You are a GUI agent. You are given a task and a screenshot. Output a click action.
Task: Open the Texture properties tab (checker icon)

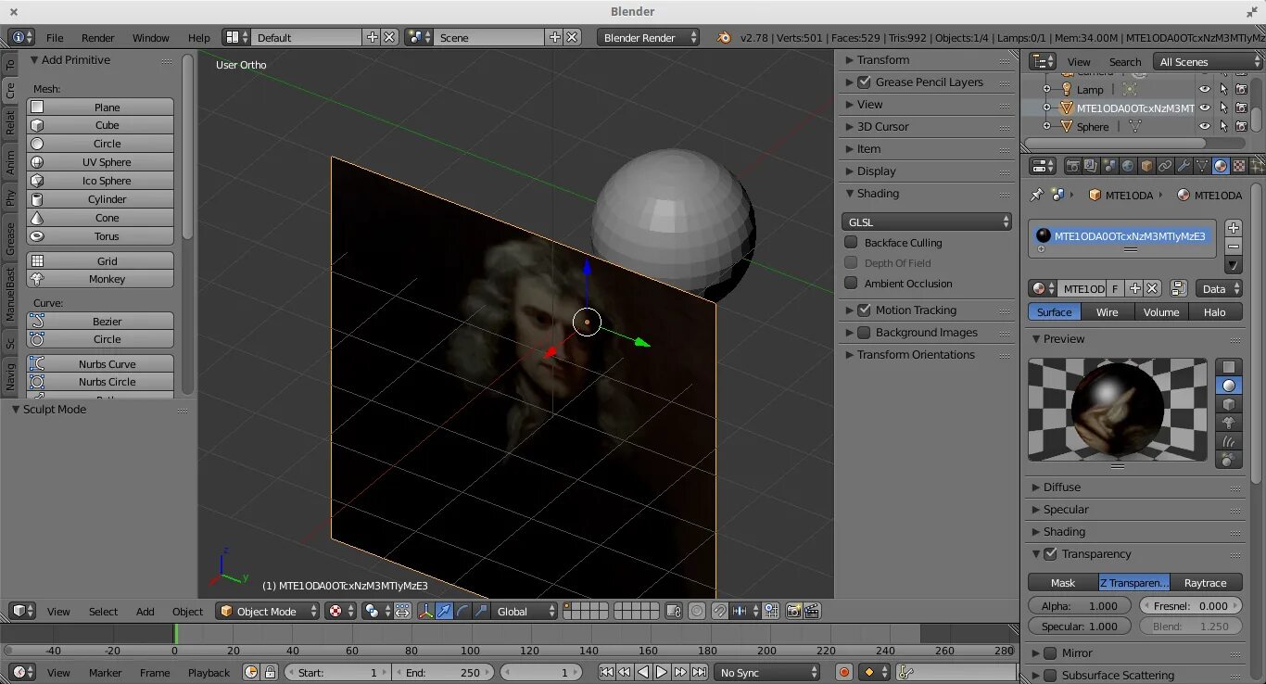tap(1239, 166)
